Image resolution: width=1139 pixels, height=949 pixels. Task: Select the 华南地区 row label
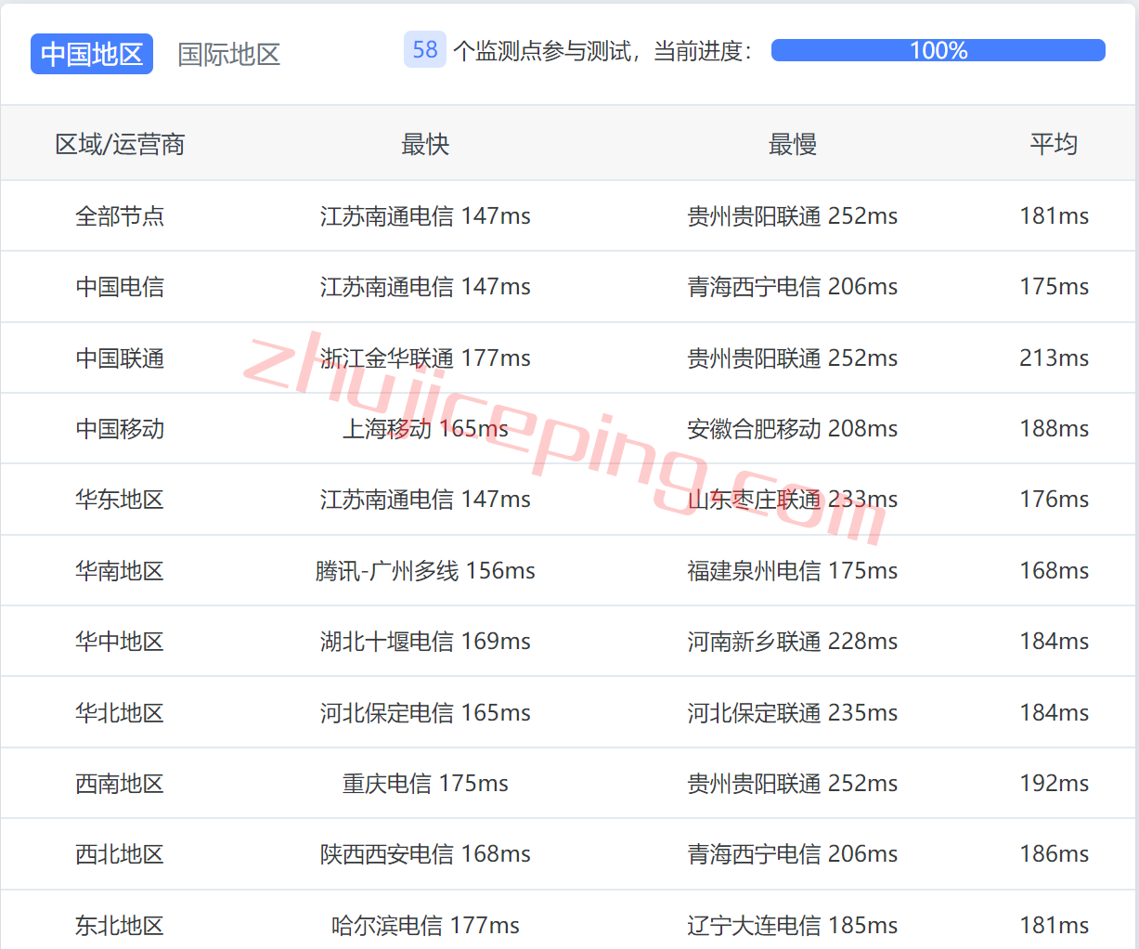pos(120,571)
